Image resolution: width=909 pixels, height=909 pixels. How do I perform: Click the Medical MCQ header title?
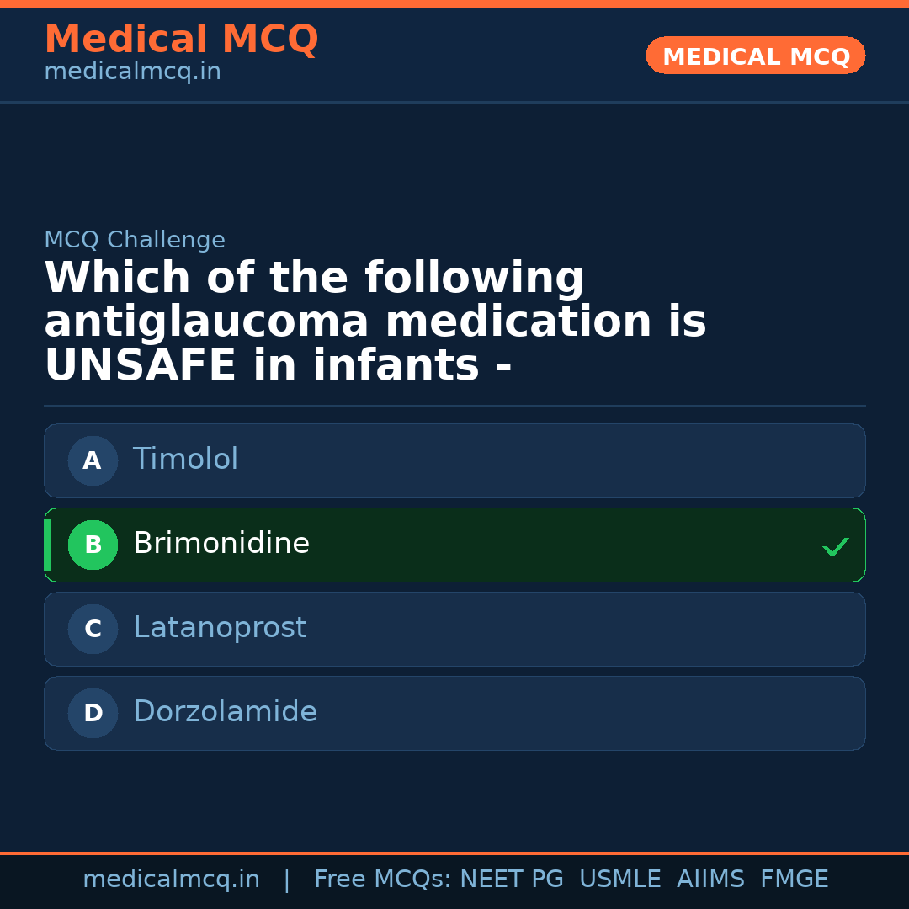181,40
